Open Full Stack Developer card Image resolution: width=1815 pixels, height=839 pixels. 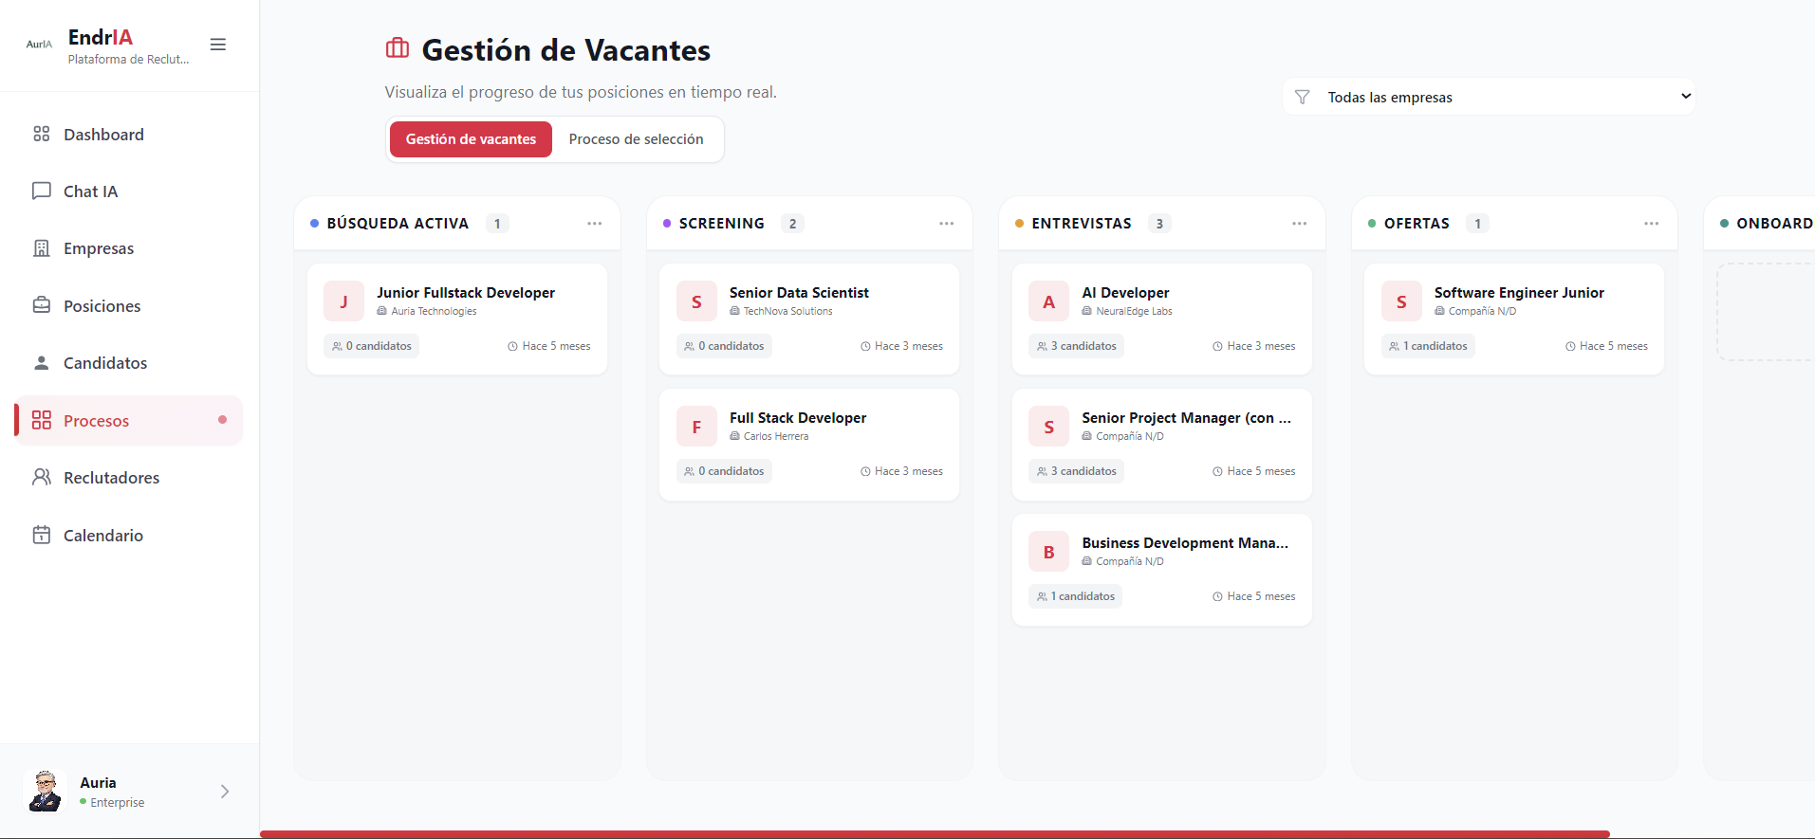(x=809, y=445)
